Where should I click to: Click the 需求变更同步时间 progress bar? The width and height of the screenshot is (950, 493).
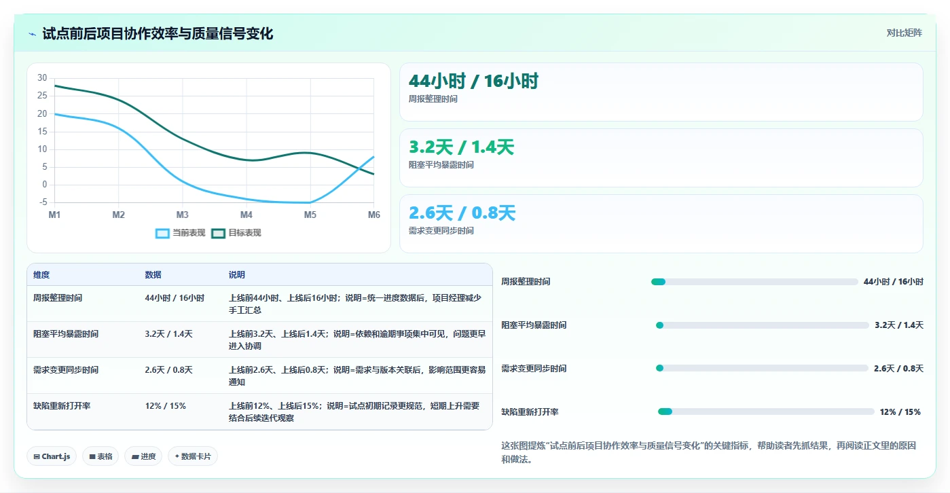(762, 368)
